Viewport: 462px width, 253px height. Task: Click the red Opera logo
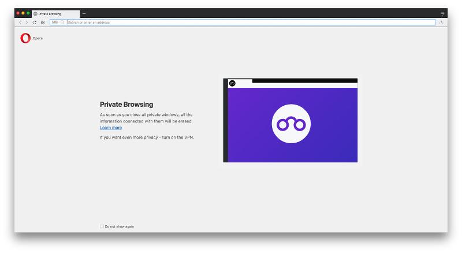(25, 38)
